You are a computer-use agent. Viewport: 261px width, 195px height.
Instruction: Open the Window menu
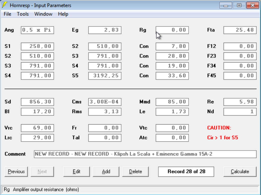tap(43, 14)
